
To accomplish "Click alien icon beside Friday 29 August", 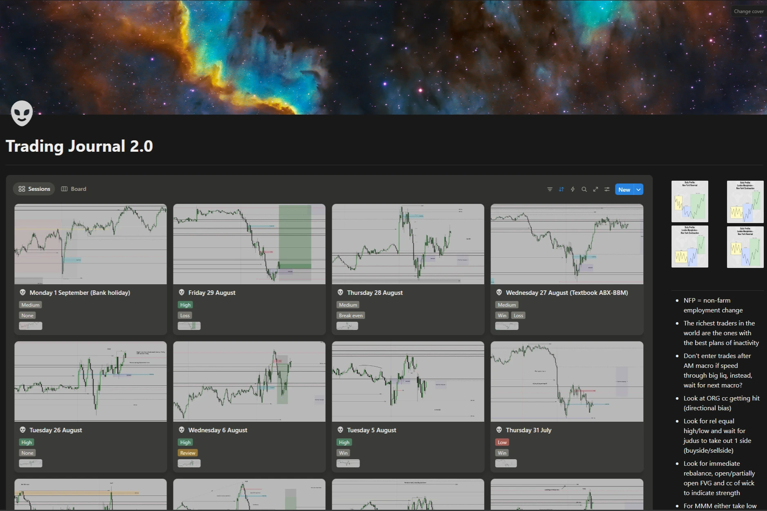I will tap(182, 292).
